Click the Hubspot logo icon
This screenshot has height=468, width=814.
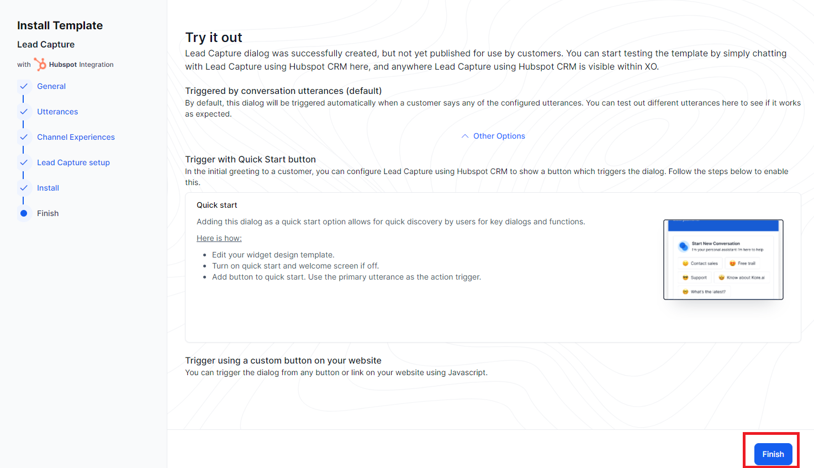40,64
